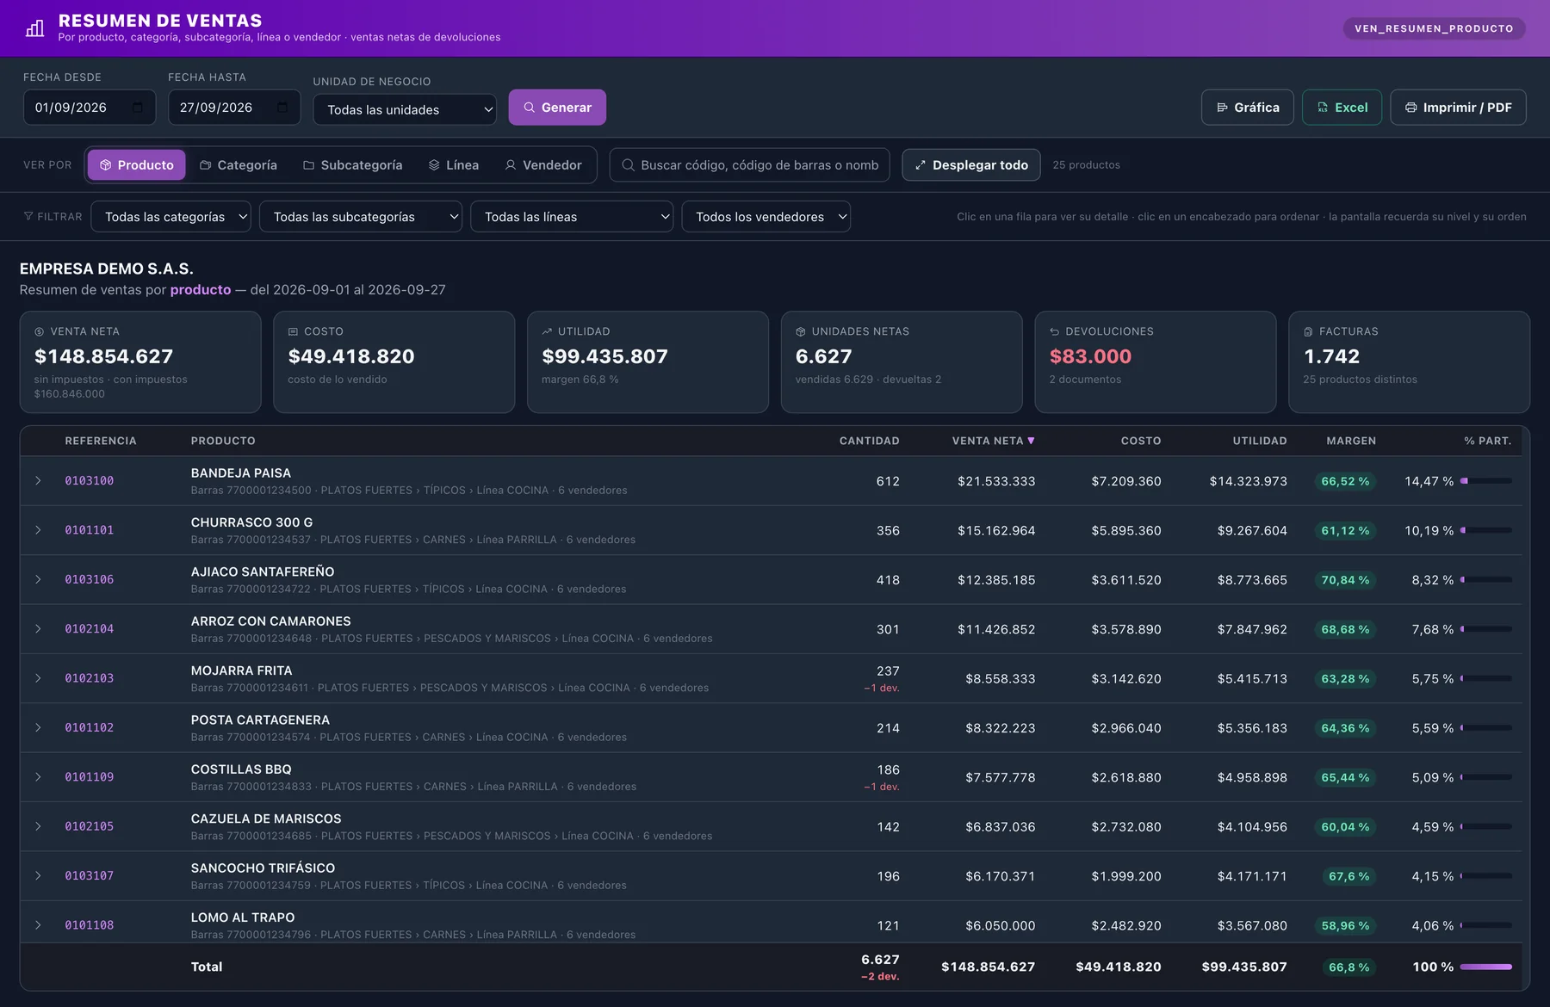
Task: Click the Facturas document icon
Action: coord(1308,331)
